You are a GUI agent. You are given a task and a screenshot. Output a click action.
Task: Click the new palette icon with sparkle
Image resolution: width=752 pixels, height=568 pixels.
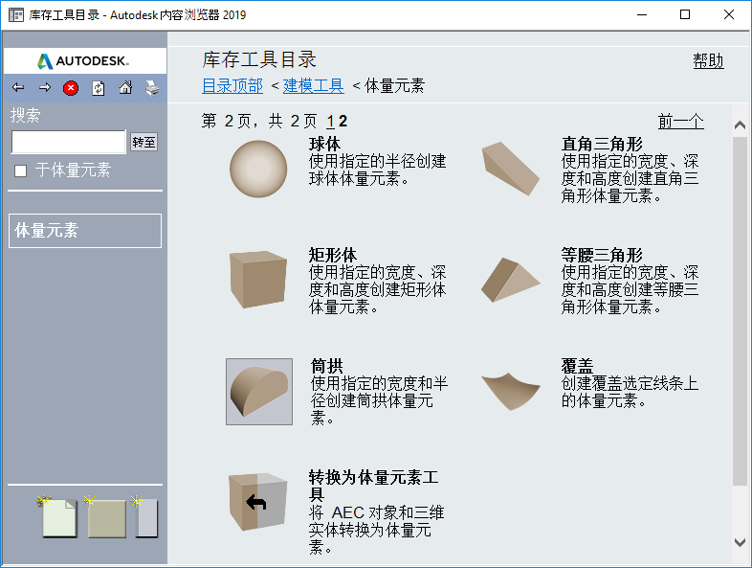[x=105, y=517]
